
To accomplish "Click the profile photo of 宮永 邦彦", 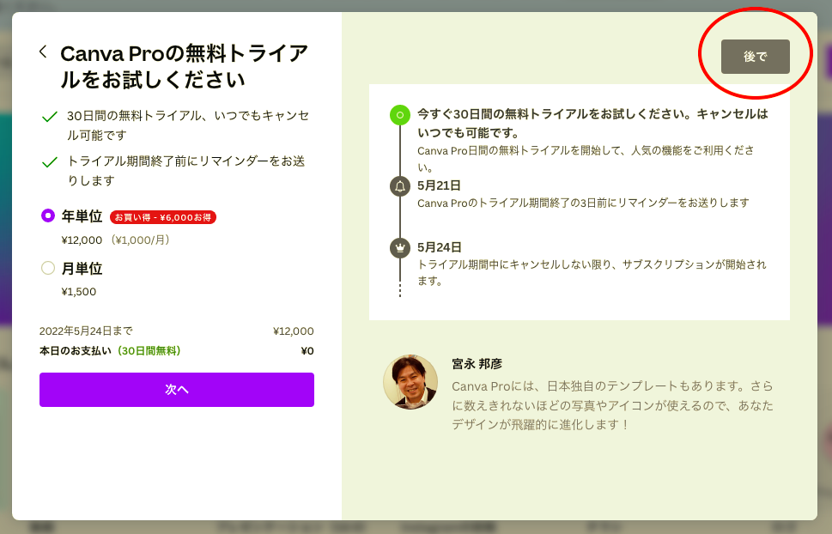I will click(410, 381).
